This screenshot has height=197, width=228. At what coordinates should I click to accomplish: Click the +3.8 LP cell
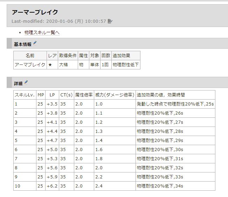pos(52,113)
